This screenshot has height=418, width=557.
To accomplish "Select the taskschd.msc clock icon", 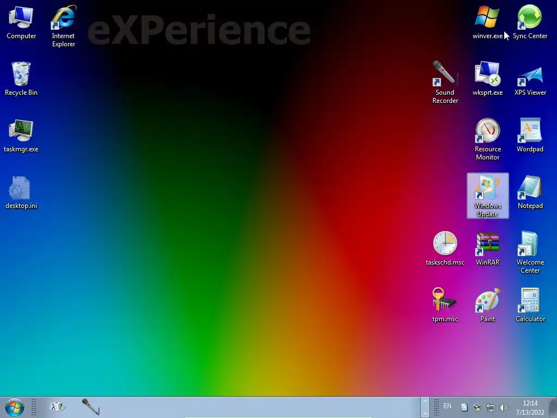I will click(445, 249).
